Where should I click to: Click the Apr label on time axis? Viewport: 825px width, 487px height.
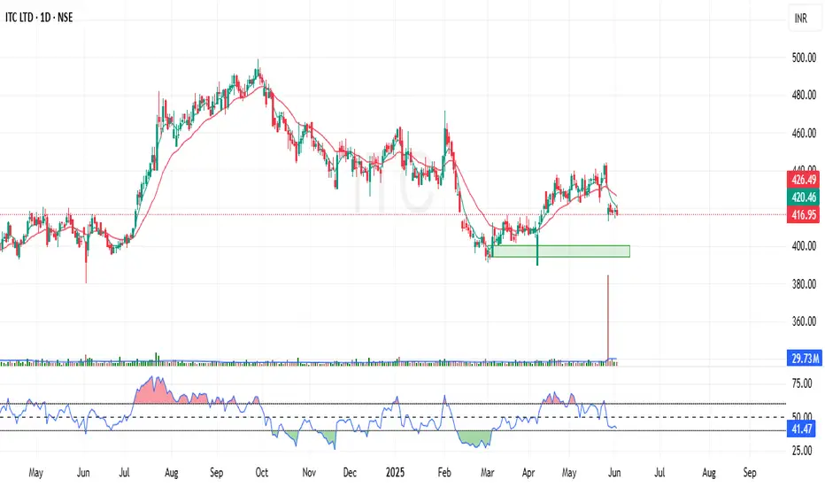[x=528, y=472]
